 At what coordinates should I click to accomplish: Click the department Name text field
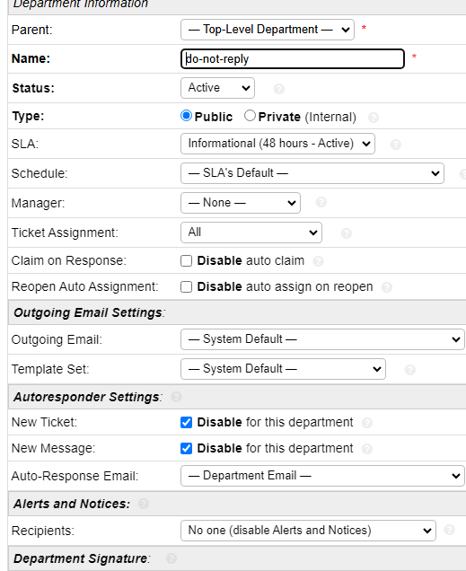pos(293,58)
